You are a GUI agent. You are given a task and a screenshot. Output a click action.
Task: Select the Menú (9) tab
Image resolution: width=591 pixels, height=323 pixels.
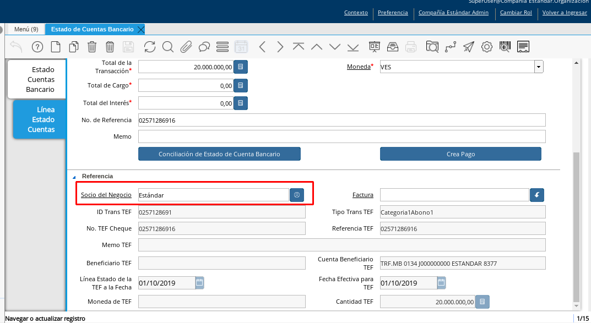[26, 29]
